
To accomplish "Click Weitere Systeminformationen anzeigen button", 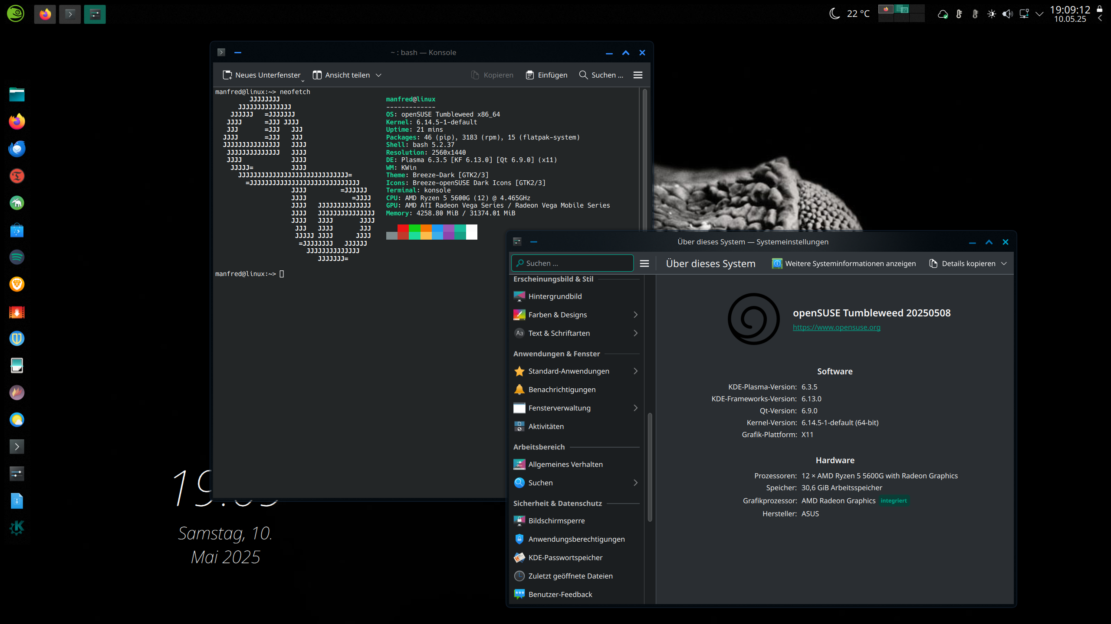I will click(844, 263).
